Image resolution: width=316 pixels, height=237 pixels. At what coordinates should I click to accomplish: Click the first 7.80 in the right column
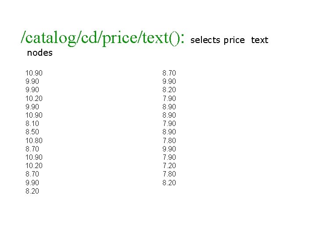click(169, 140)
